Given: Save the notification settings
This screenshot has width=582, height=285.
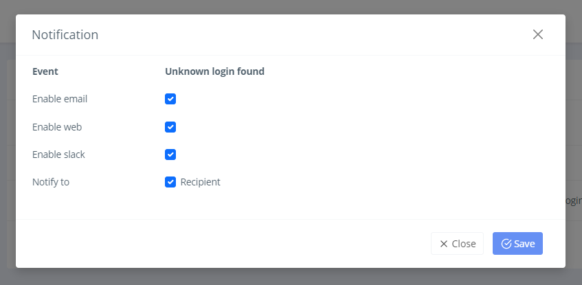Looking at the screenshot, I should click(517, 244).
